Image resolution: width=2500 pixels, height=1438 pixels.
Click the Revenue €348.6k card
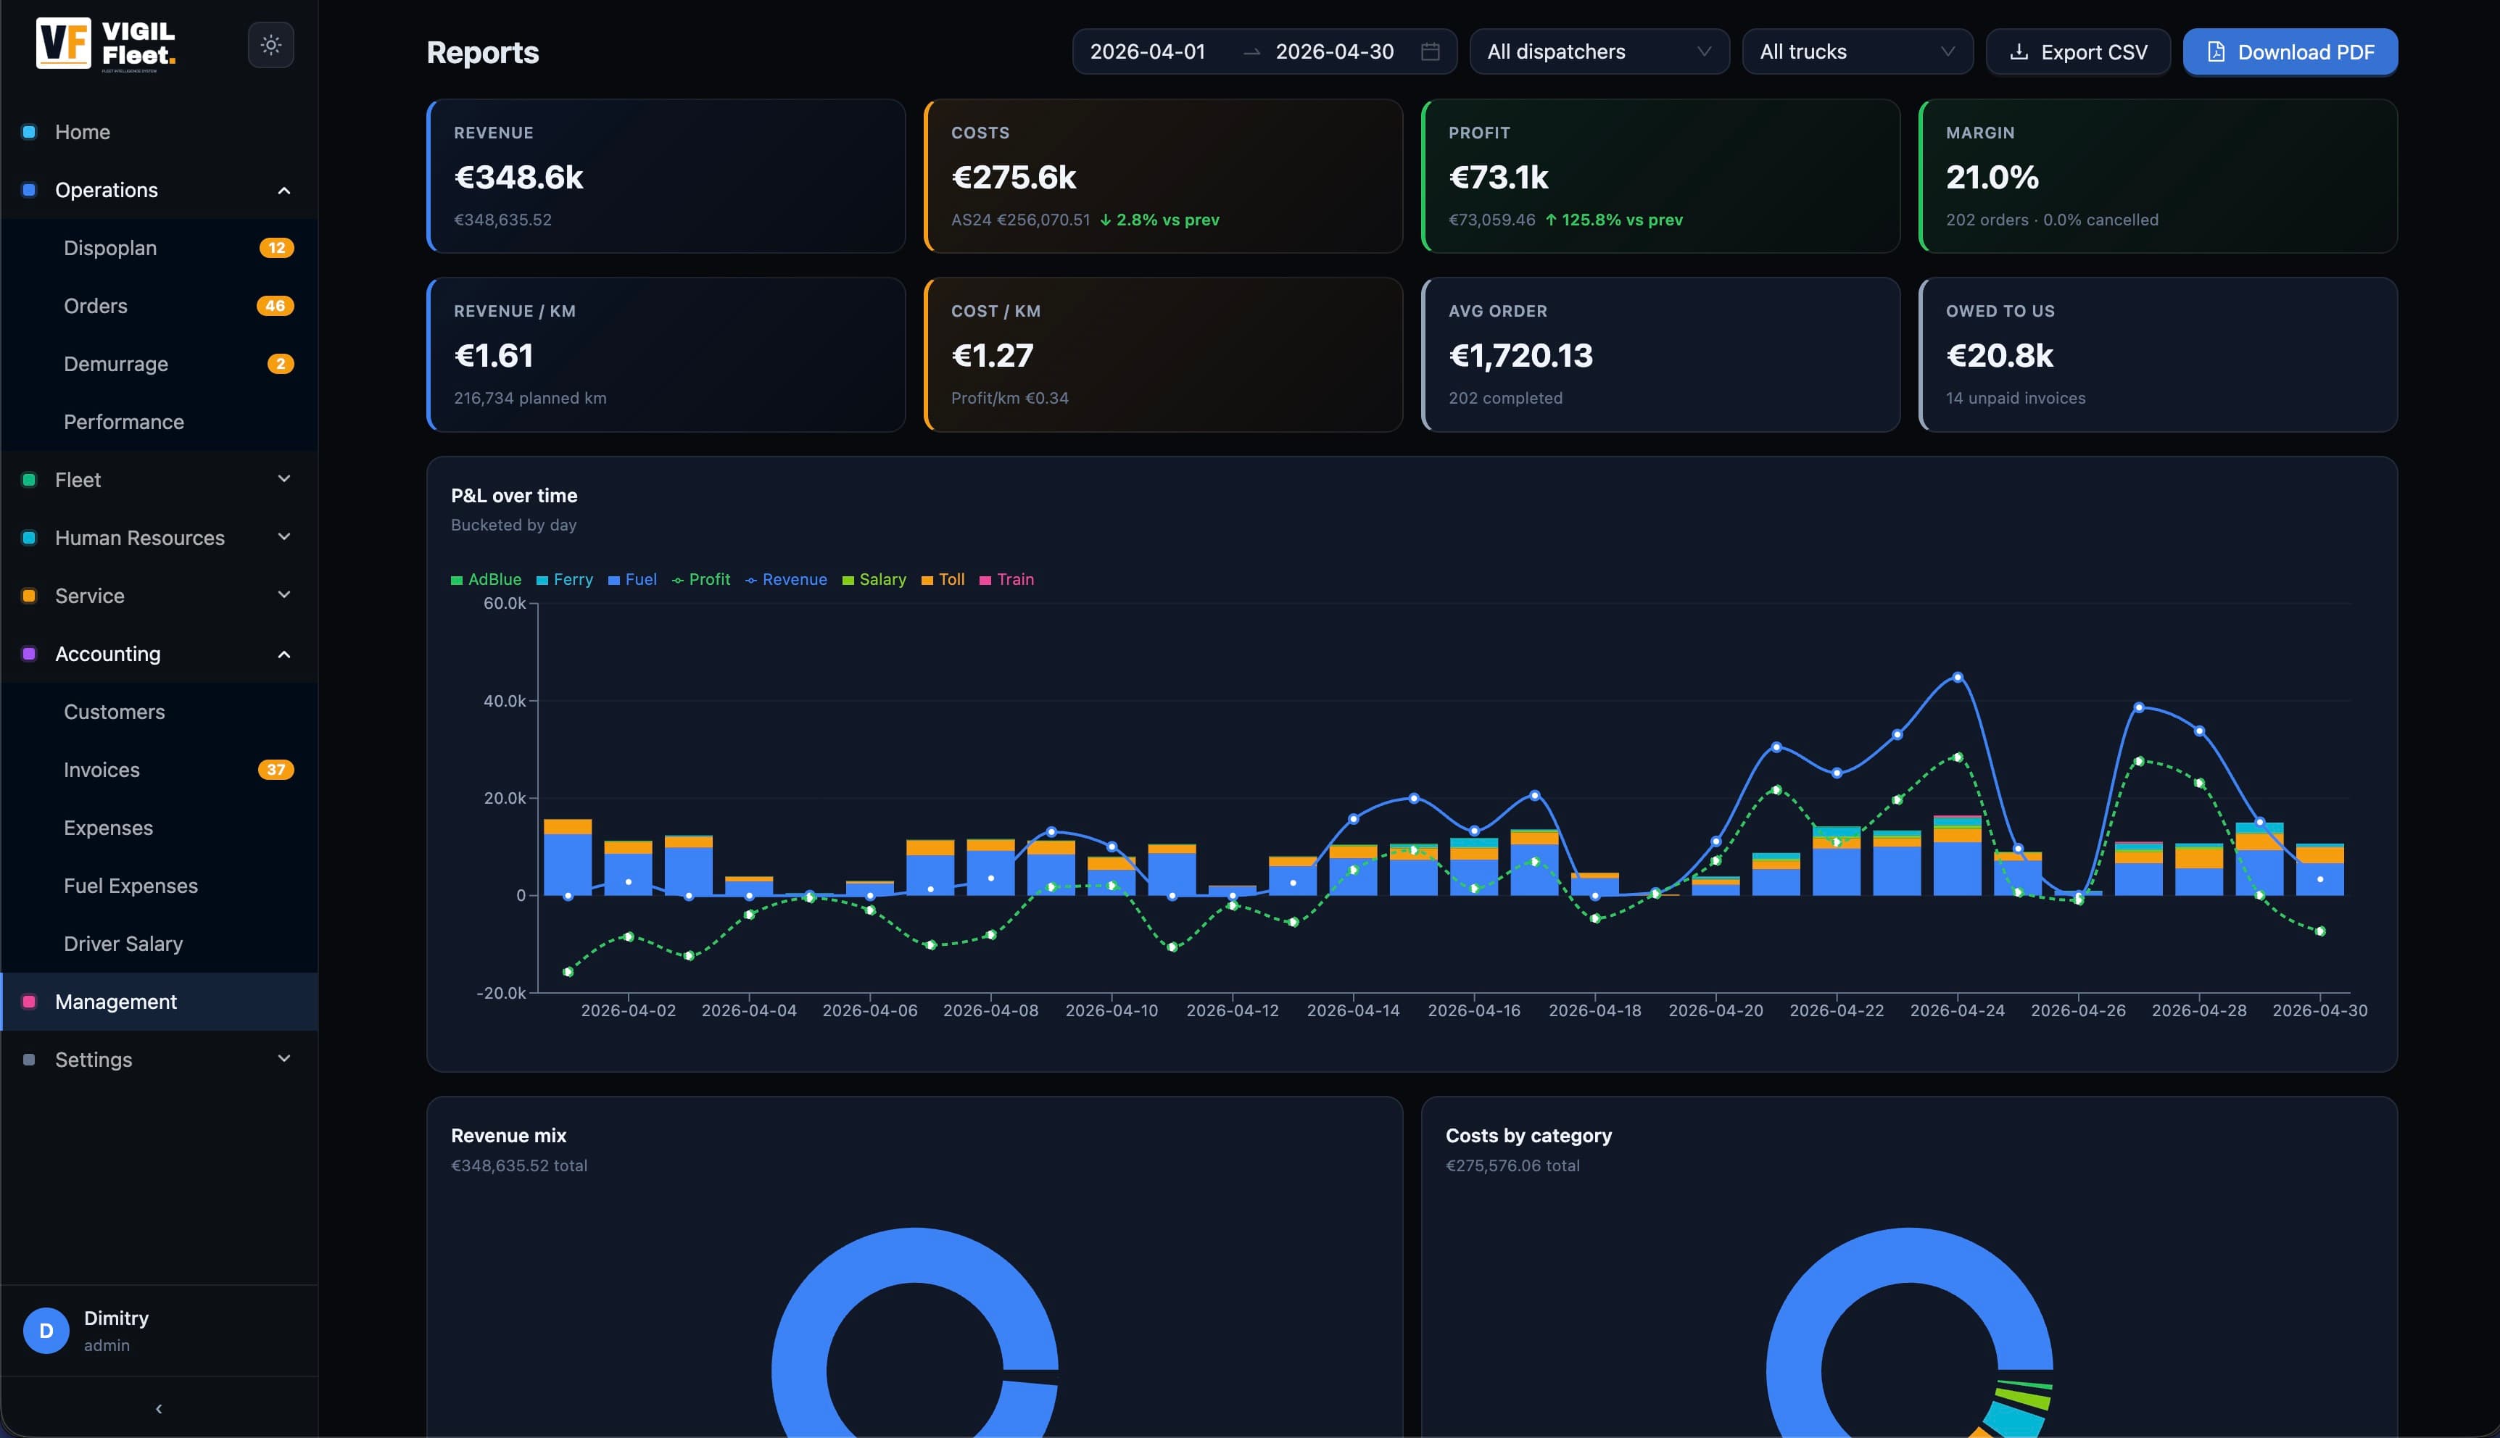tap(666, 176)
